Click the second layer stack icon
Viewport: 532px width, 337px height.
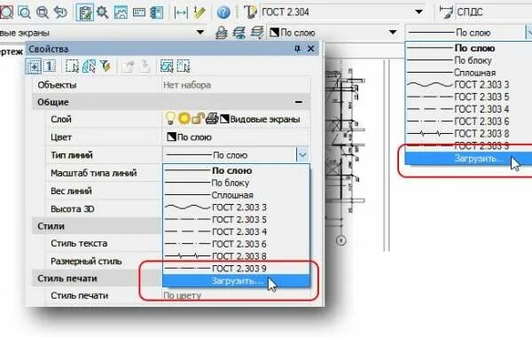click(239, 33)
